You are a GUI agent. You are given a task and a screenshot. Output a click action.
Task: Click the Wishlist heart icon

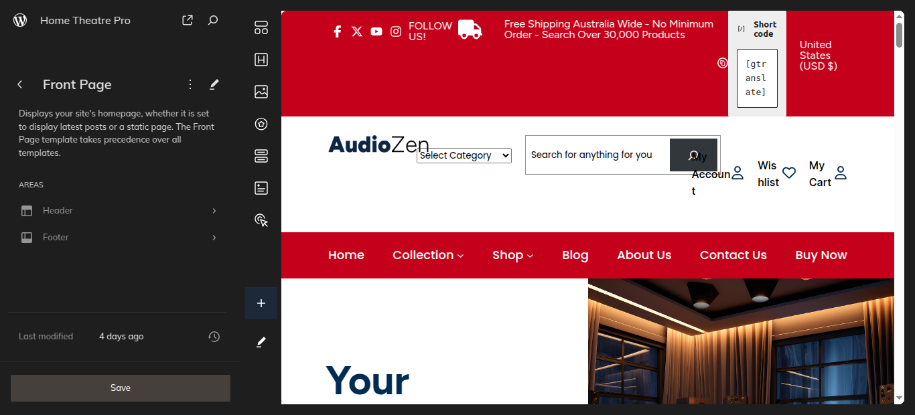(x=789, y=173)
